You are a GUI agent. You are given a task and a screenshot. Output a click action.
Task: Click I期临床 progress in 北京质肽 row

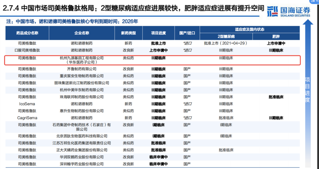(x=159, y=136)
